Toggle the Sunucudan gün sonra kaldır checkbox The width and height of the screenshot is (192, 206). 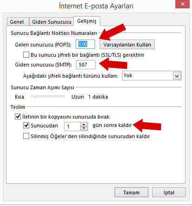click(x=26, y=126)
